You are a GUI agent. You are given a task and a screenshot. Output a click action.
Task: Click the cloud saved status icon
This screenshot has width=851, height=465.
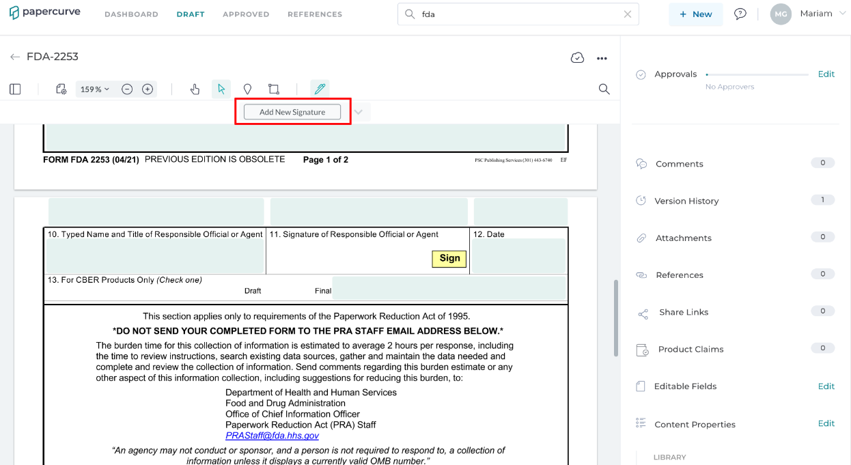[577, 58]
